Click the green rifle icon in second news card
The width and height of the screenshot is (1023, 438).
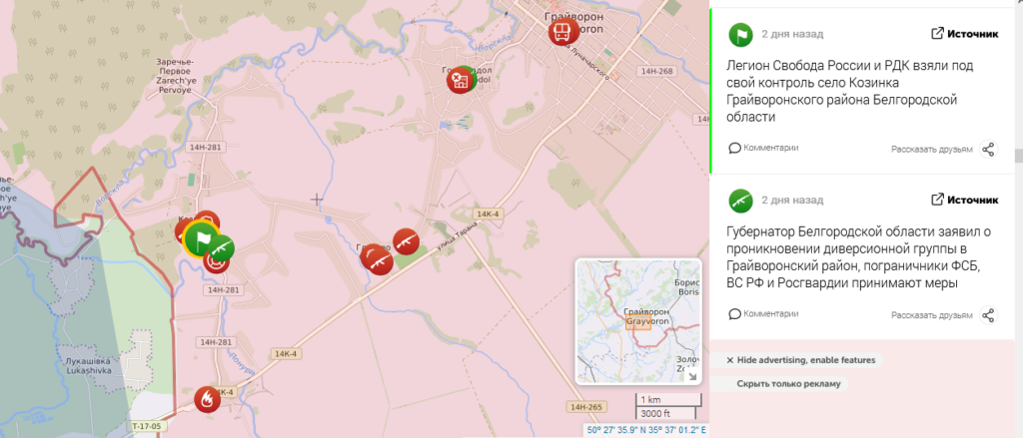pos(740,201)
